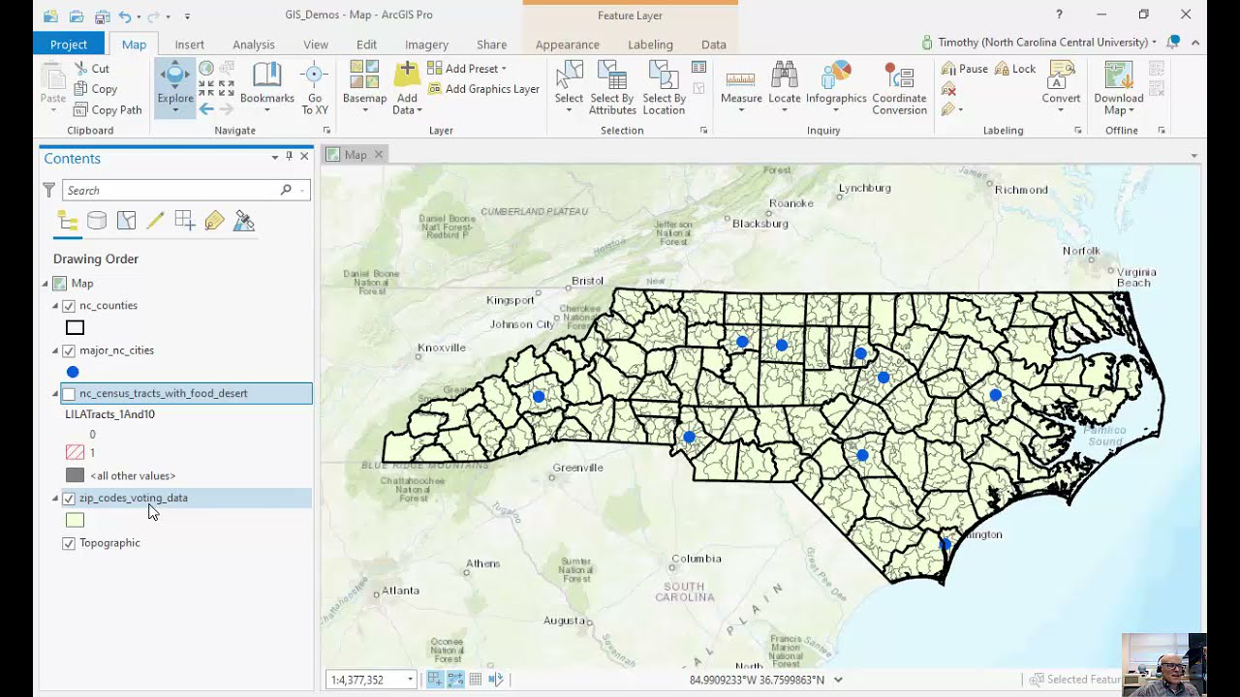Click the full extent globe icon
Screen dimensions: 1240x697
click(x=206, y=69)
